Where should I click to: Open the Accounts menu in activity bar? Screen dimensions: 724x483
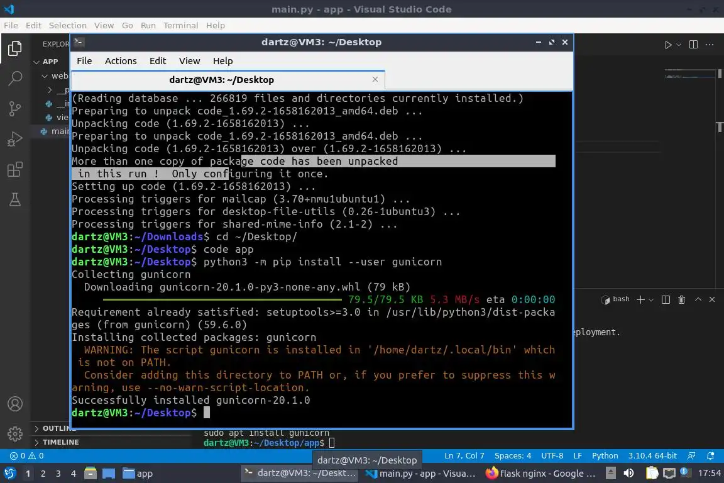pyautogui.click(x=15, y=404)
